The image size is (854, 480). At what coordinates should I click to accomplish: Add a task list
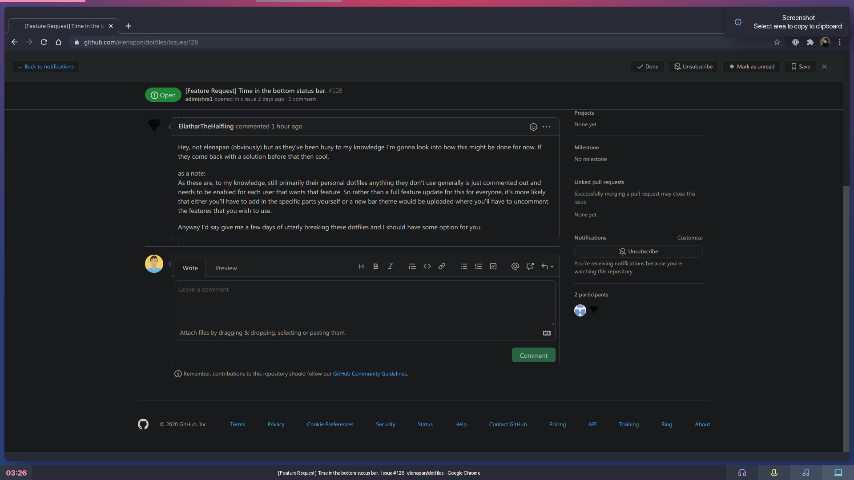(493, 267)
